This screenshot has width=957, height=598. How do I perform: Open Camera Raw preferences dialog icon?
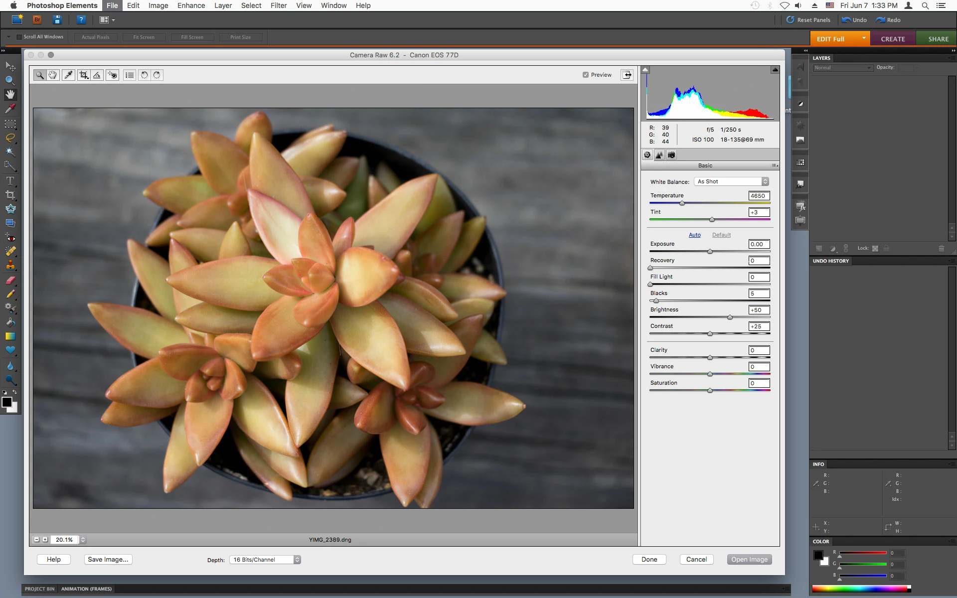[x=130, y=75]
